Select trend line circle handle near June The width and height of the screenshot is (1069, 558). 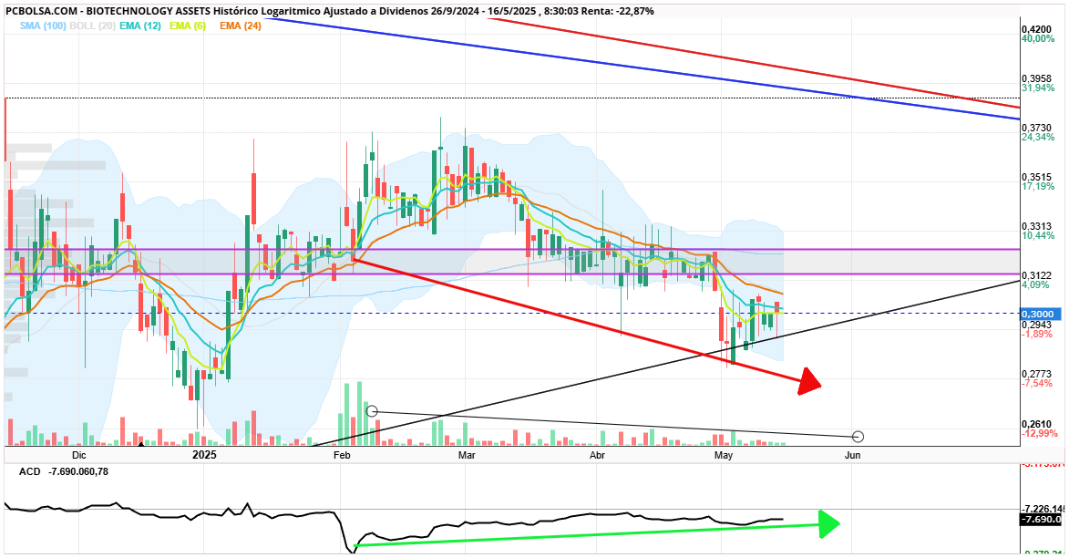[858, 437]
